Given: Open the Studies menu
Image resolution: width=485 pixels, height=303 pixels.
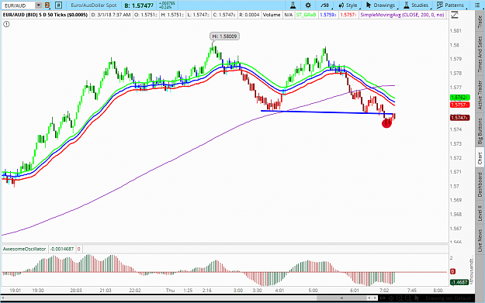Looking at the screenshot, I should pyautogui.click(x=417, y=5).
